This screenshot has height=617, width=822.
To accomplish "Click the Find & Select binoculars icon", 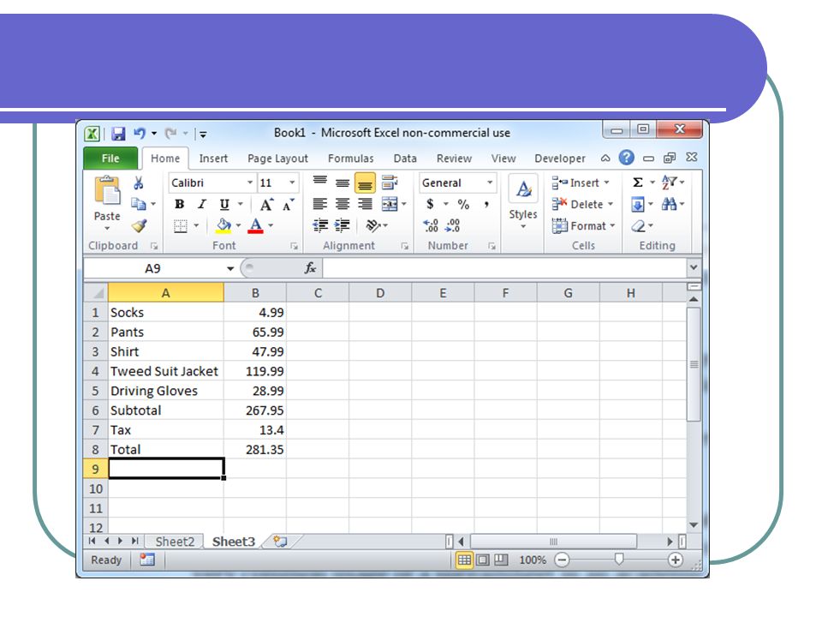I will pos(669,204).
